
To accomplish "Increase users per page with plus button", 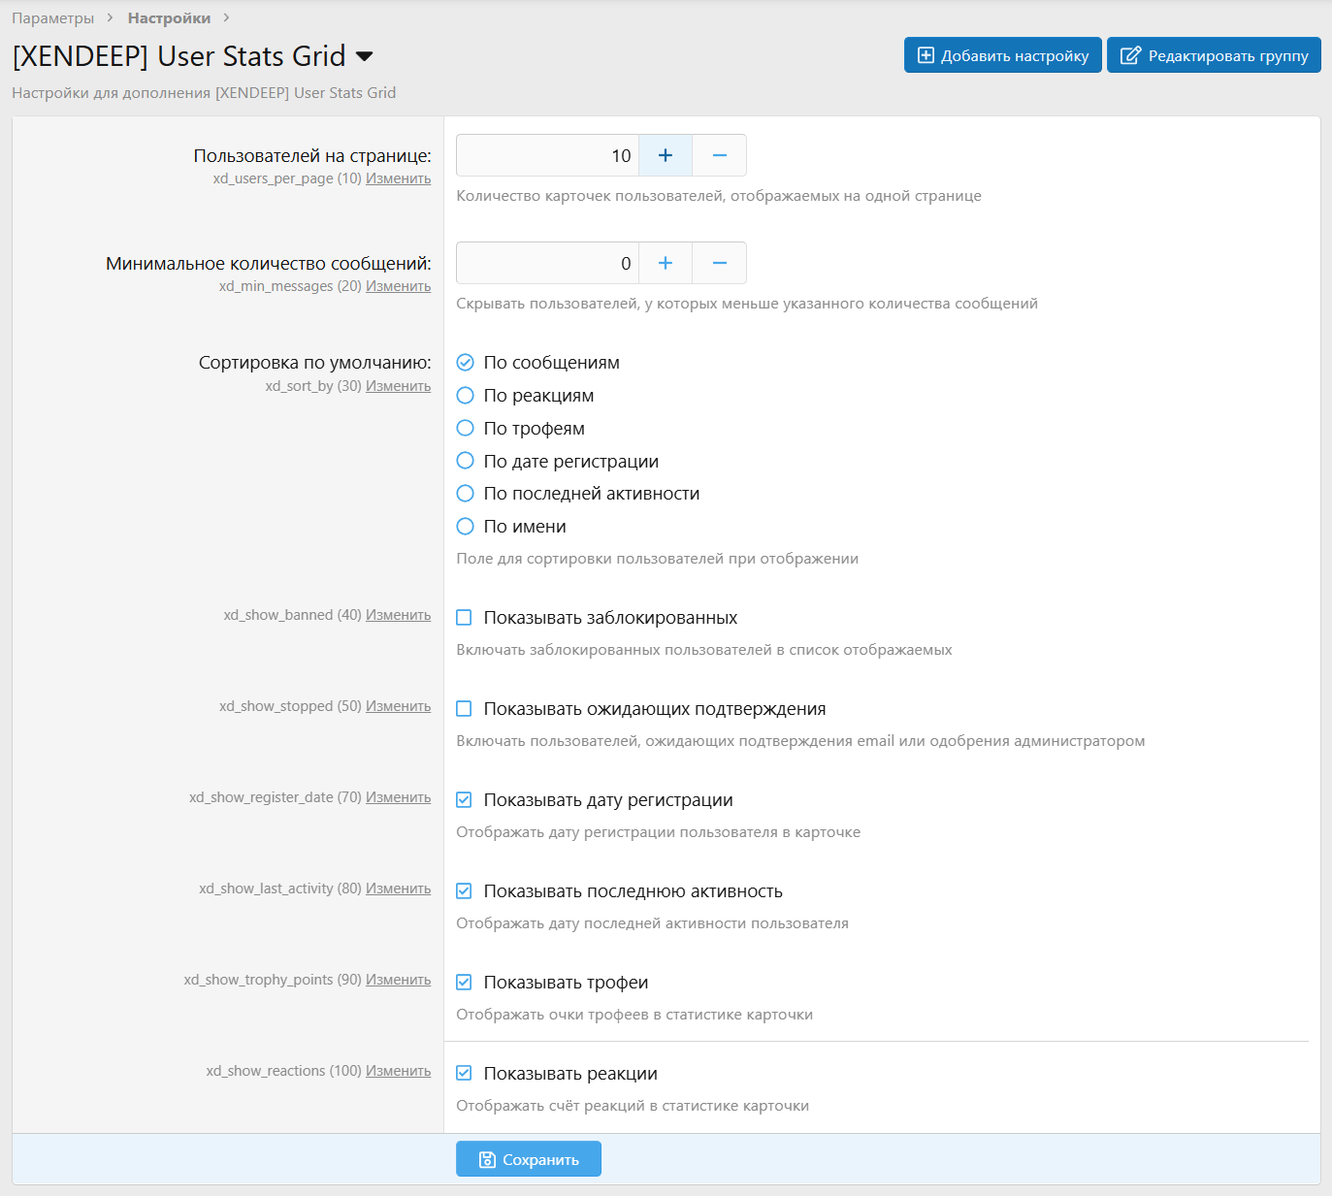I will tap(666, 155).
